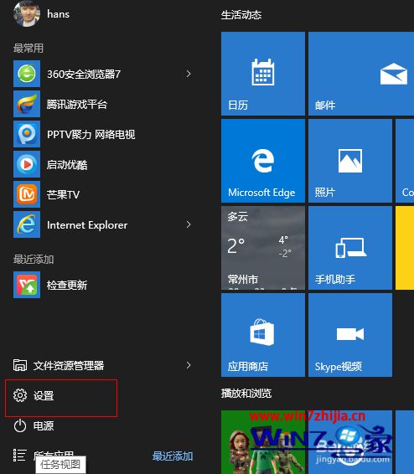Expand Internet Explorer jump list arrow
The height and width of the screenshot is (474, 414).
189,224
